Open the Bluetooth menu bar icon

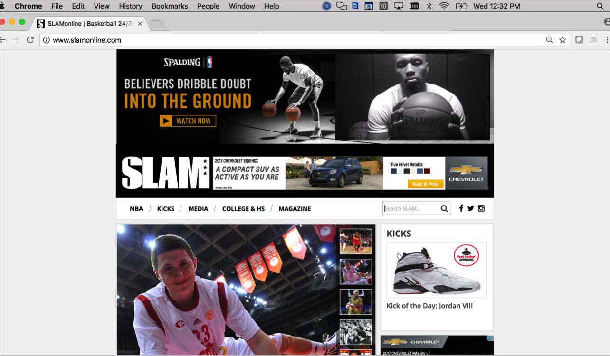pyautogui.click(x=429, y=6)
